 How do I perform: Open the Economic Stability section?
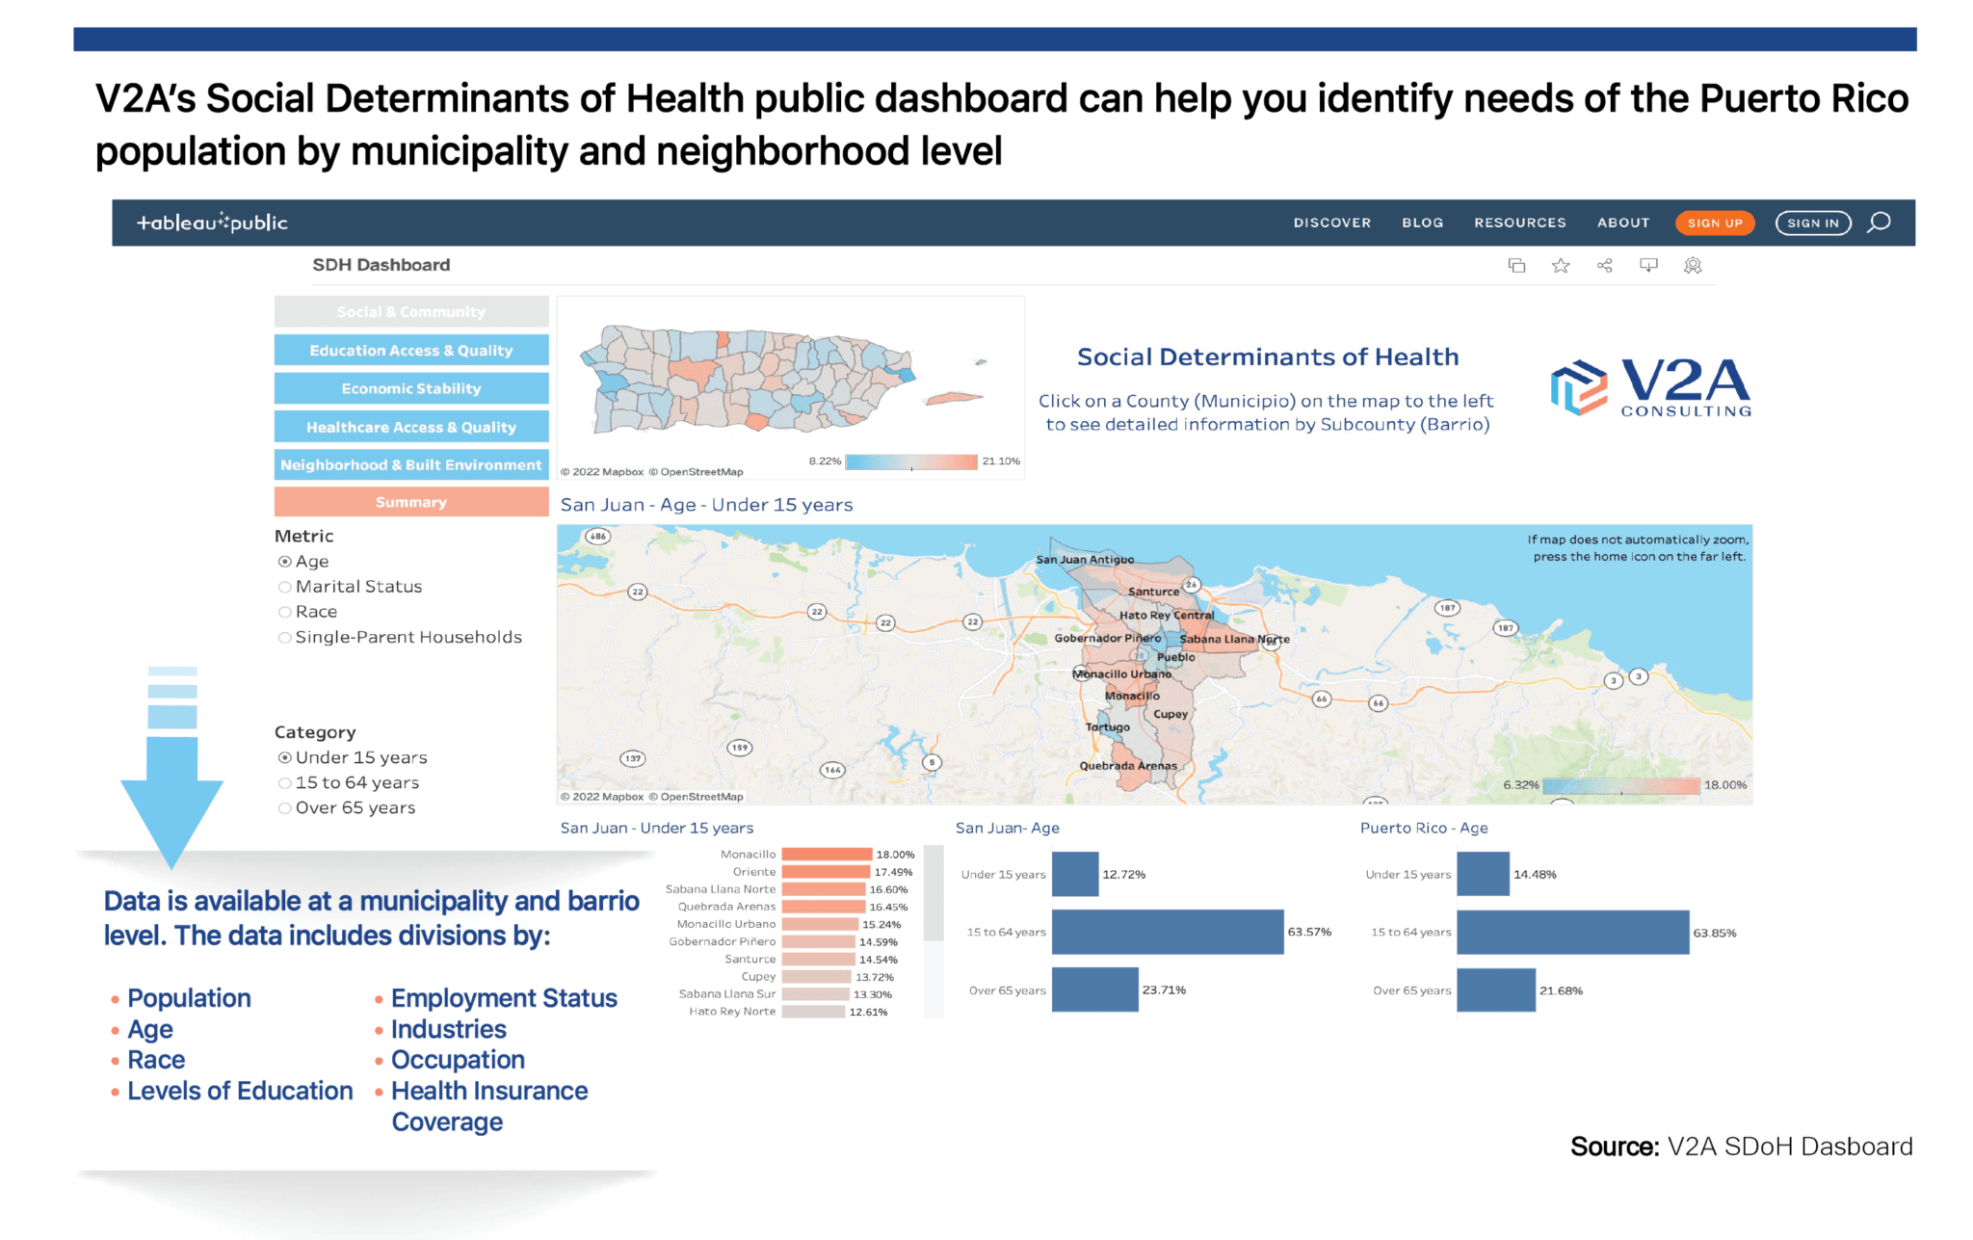(411, 388)
